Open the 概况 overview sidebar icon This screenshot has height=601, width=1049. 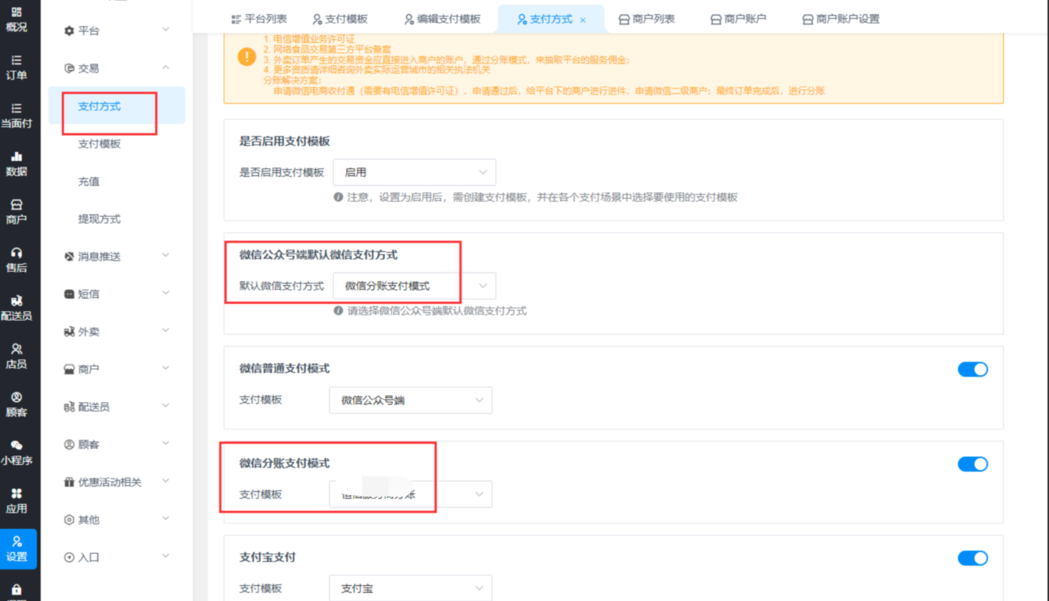click(x=17, y=20)
